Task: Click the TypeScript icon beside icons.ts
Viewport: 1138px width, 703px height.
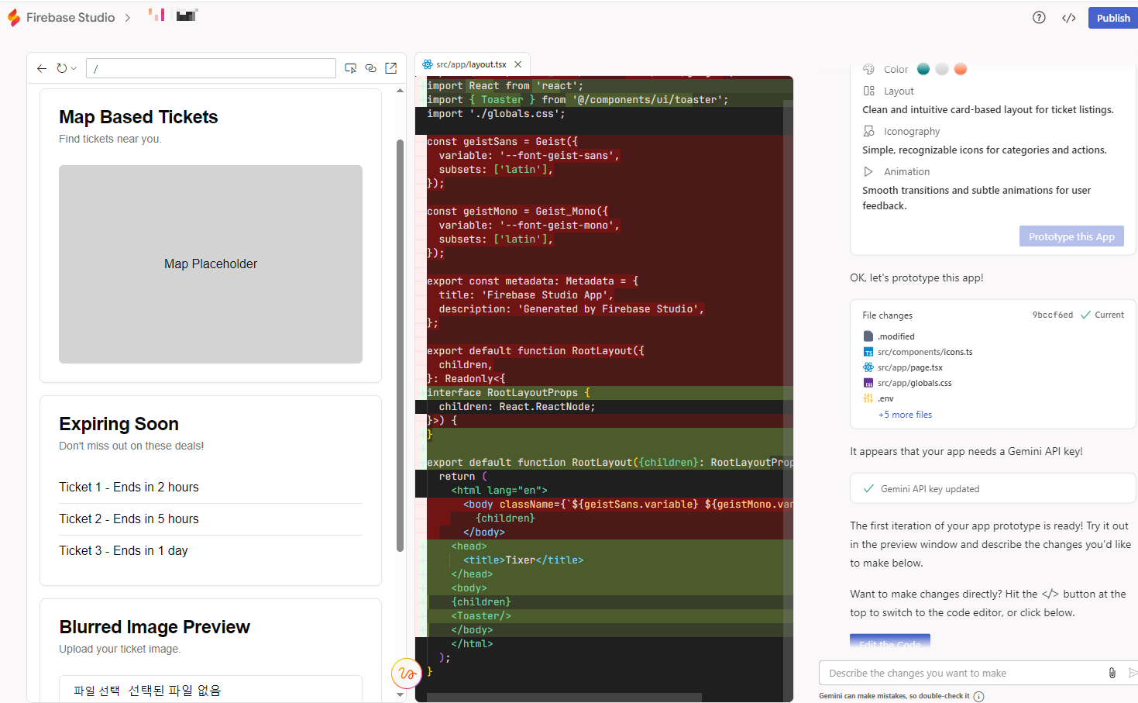Action: pyautogui.click(x=868, y=352)
